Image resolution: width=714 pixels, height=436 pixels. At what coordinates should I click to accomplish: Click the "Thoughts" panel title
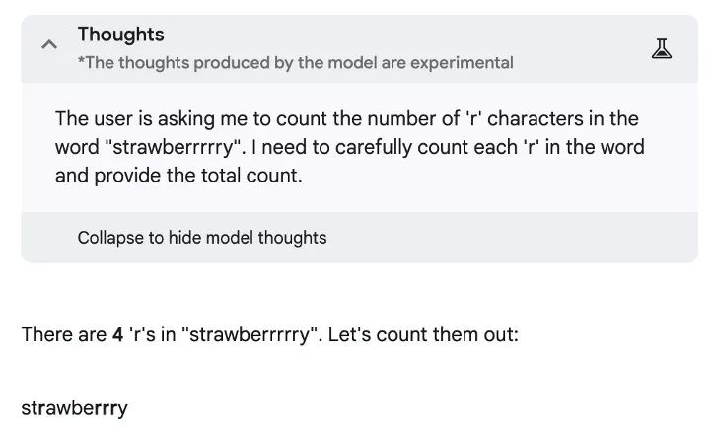120,35
